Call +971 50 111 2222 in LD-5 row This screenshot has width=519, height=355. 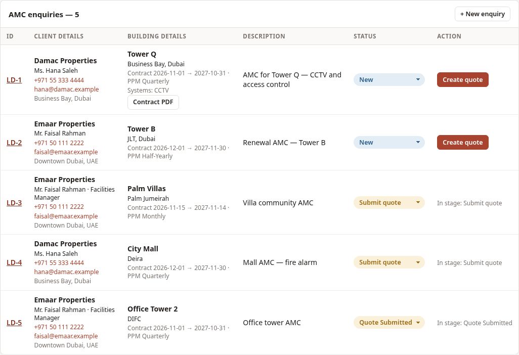tap(59, 327)
